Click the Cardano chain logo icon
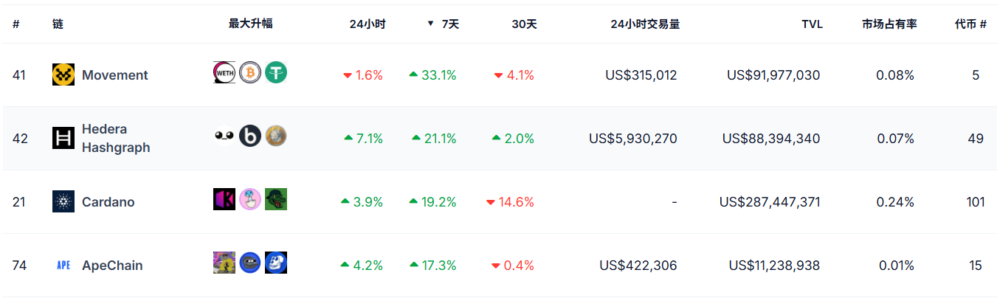 (63, 201)
